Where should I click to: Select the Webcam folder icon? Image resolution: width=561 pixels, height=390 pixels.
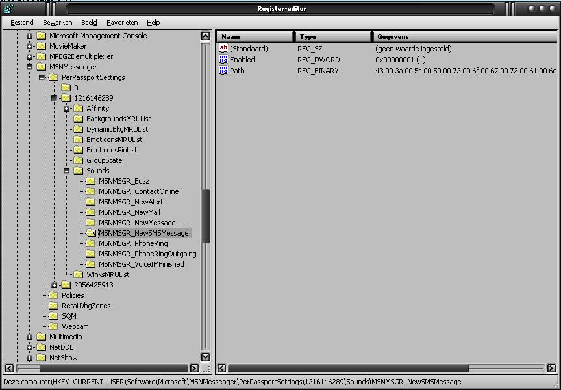[x=54, y=326]
